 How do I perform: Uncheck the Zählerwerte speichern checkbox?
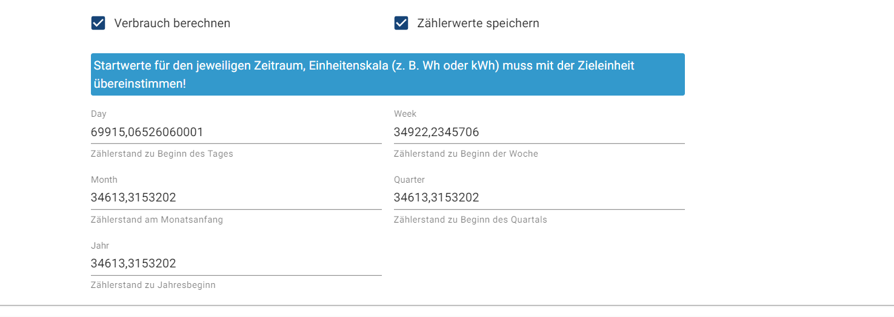pos(401,24)
